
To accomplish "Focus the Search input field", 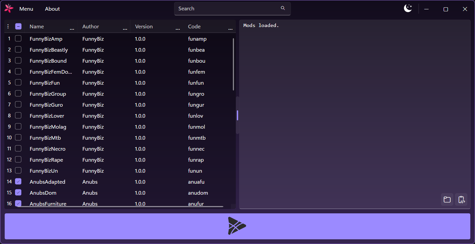I will pos(232,9).
